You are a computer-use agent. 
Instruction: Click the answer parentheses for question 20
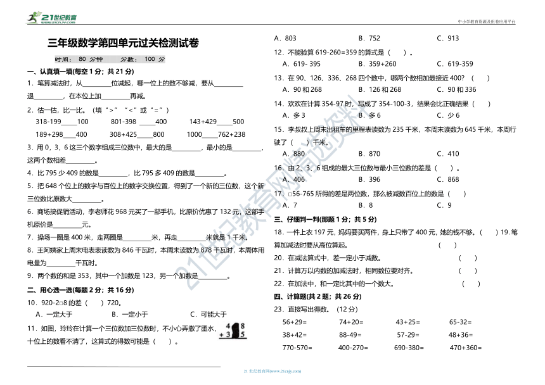(x=468, y=258)
